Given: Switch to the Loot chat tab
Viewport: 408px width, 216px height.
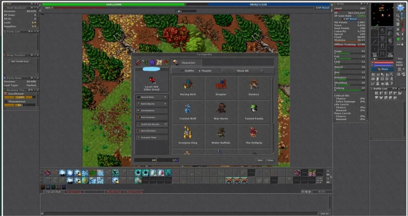Looking at the screenshot, I should click(x=94, y=192).
